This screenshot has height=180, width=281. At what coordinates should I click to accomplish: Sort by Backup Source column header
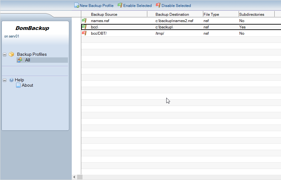coord(104,15)
